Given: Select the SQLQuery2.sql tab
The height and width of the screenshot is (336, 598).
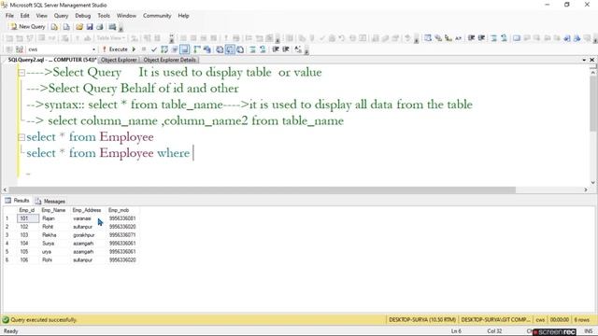Looking at the screenshot, I should click(52, 60).
